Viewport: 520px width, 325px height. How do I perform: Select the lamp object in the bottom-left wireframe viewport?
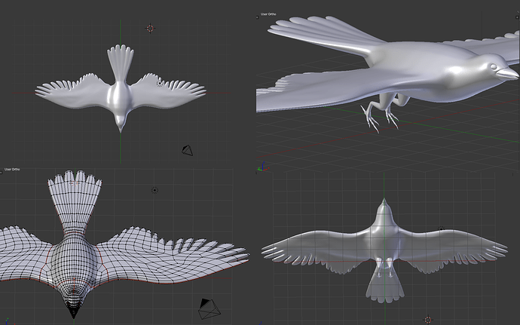[x=154, y=190]
